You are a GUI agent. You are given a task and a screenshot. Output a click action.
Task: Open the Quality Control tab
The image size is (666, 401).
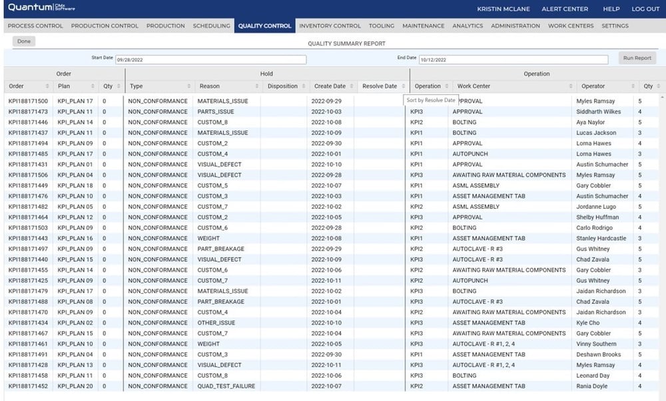[264, 26]
